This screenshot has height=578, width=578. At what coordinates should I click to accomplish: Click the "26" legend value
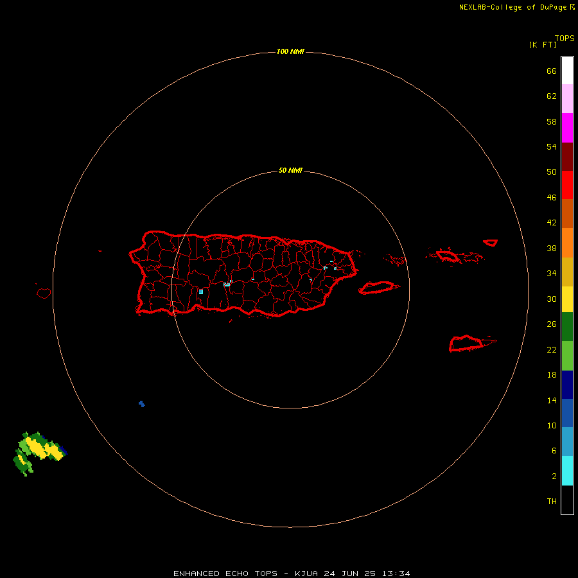(x=552, y=324)
